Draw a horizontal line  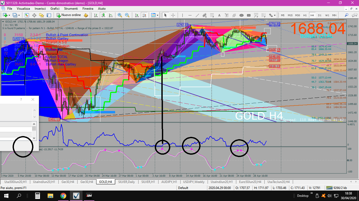(x=190, y=15)
